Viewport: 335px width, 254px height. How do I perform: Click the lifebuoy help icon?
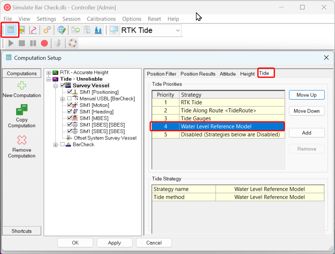[x=73, y=43]
